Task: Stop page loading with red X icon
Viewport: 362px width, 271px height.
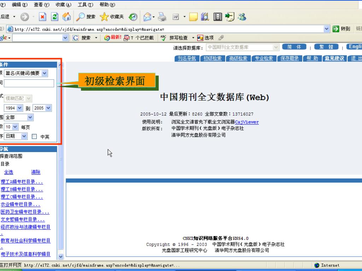Action: coord(42,17)
